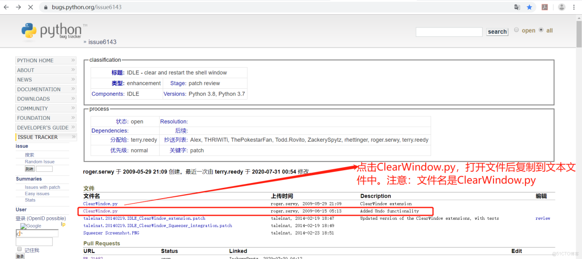Viewport: 582px width, 259px height.
Task: Open the browser profile avatar
Action: (561, 7)
